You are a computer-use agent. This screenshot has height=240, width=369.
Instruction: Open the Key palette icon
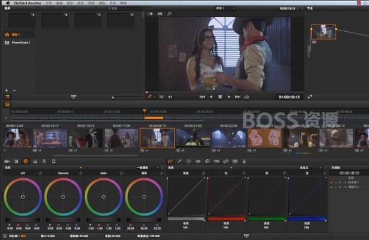[216, 161]
